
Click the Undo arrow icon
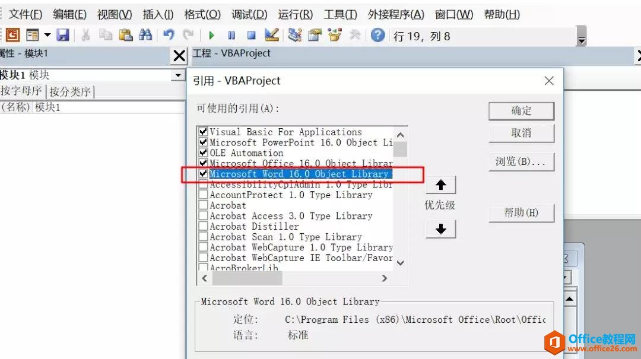(x=169, y=35)
